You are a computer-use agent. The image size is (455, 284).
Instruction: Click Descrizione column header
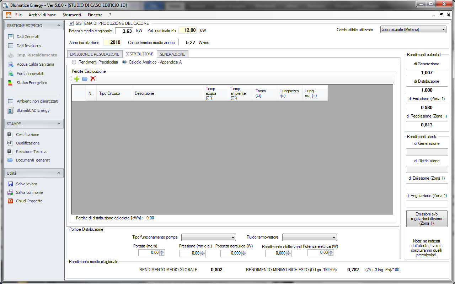(167, 93)
